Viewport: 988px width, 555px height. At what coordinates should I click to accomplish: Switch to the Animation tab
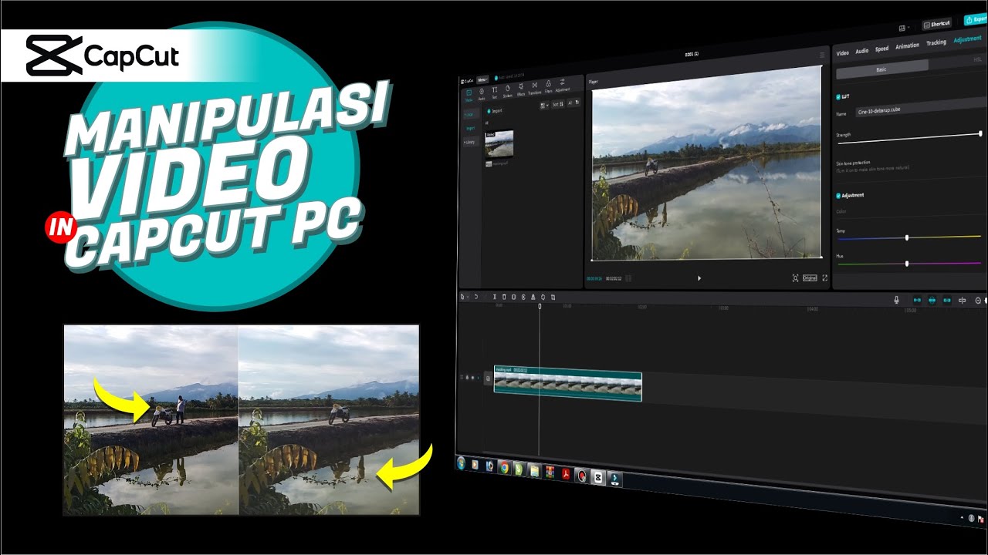pos(908,46)
